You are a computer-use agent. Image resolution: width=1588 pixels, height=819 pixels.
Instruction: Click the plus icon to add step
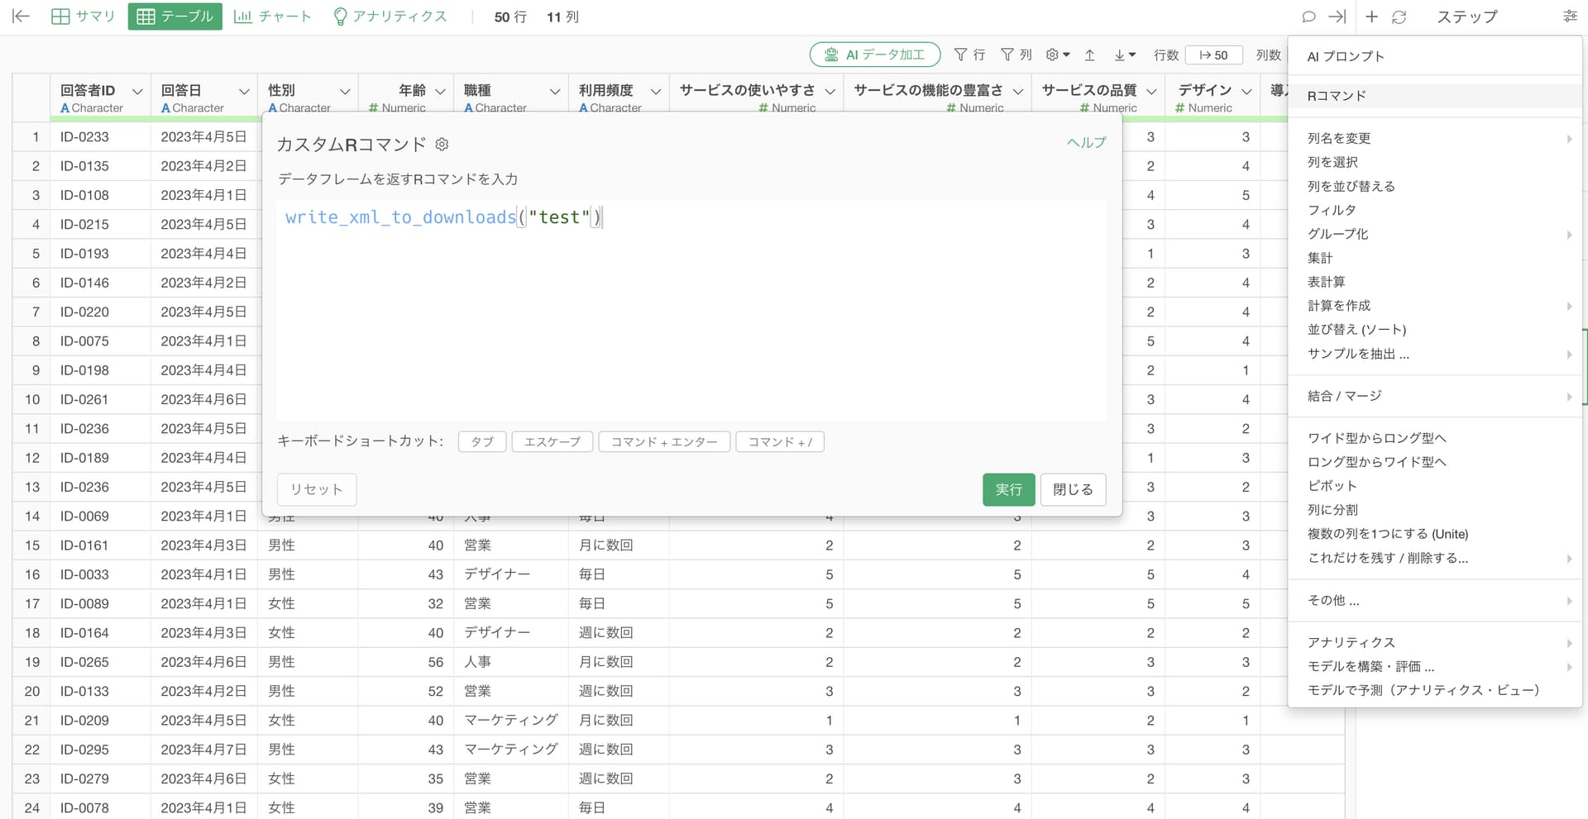pyautogui.click(x=1371, y=17)
